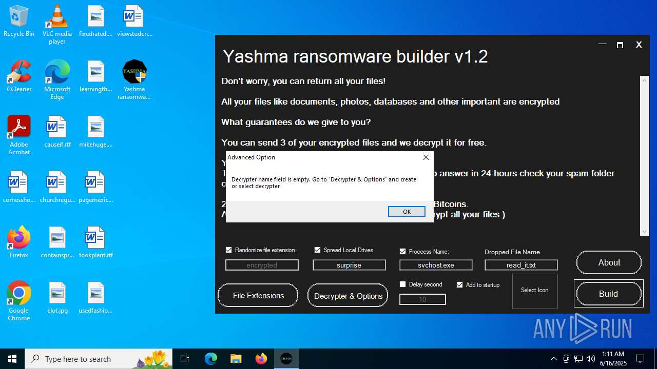Maximize the Yashma builder window
657x369 pixels.
pos(620,45)
